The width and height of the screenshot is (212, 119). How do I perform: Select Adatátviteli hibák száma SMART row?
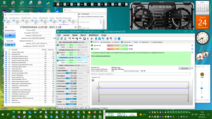tap(30, 96)
